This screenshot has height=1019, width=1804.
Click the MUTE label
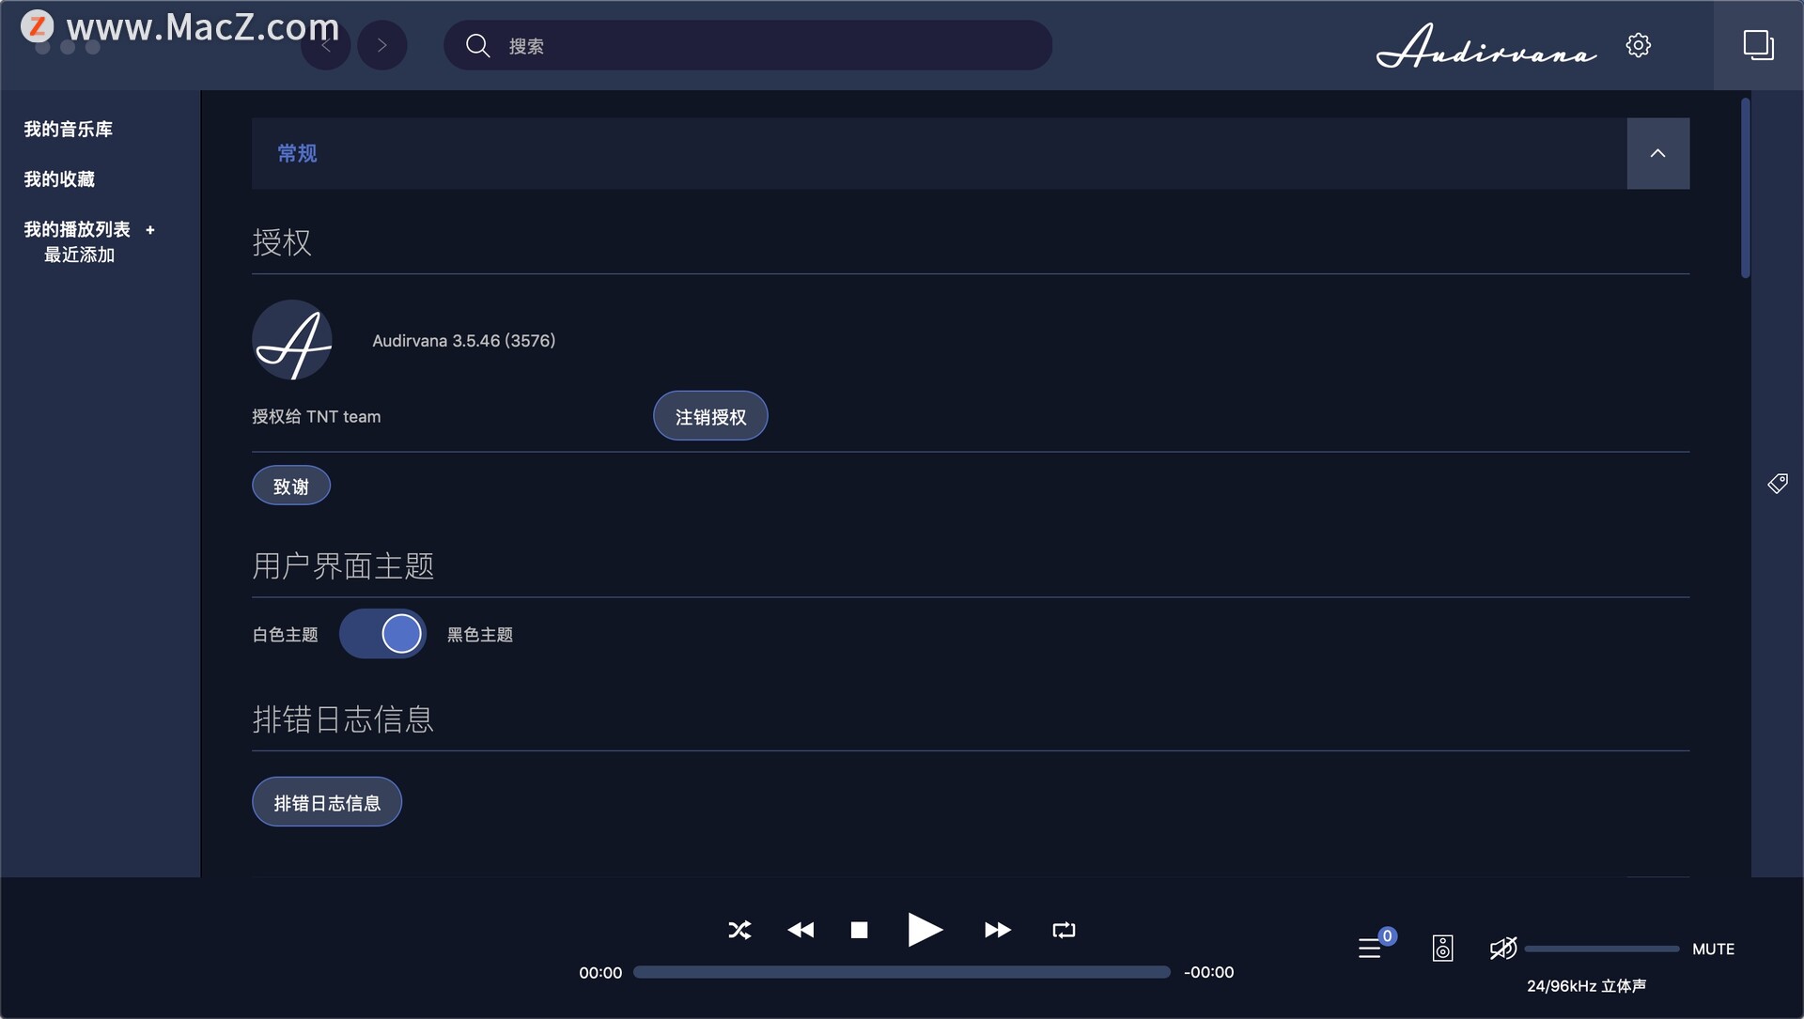pyautogui.click(x=1713, y=949)
